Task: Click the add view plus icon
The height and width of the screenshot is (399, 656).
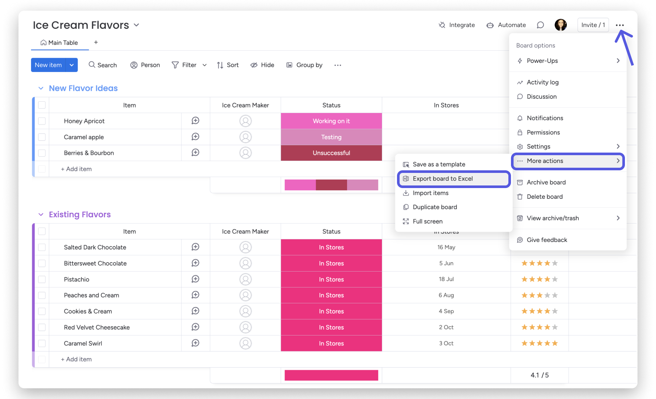Action: (96, 42)
